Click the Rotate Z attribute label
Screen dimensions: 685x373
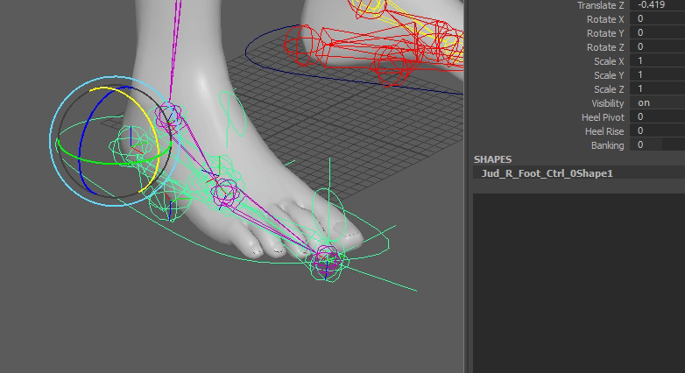coord(605,47)
